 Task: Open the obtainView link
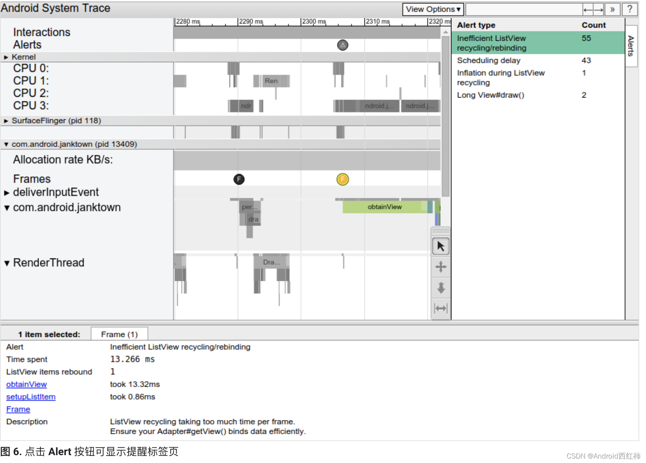(x=27, y=384)
